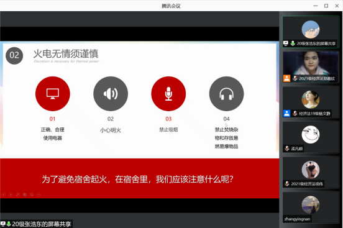Open the pen tool in slideshow controls

pyautogui.click(x=18, y=194)
